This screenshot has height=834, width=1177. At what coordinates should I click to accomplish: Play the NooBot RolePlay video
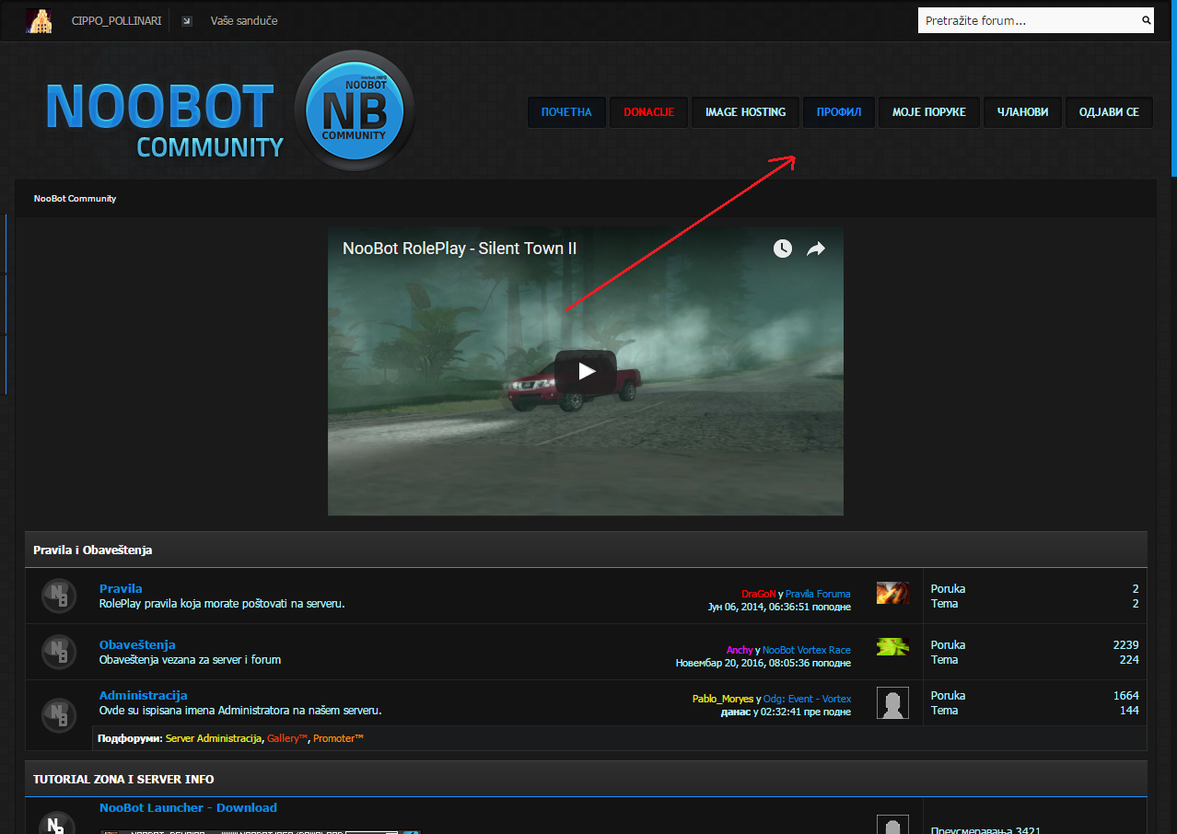(x=586, y=371)
